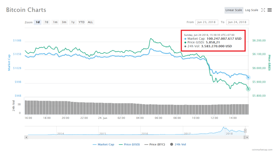
Task: Switch to Linear Scale
Action: pyautogui.click(x=234, y=10)
